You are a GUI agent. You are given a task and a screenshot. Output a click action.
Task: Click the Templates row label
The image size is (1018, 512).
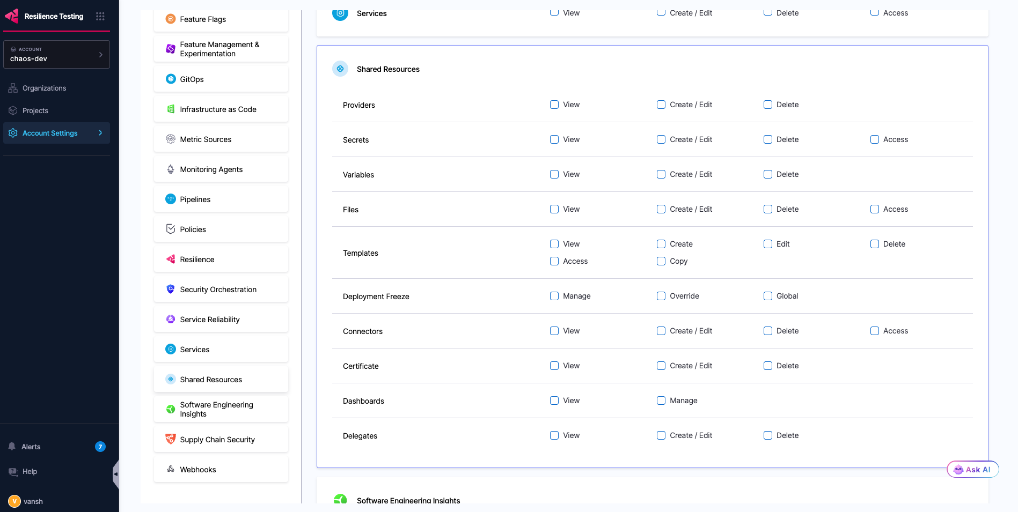[361, 253]
